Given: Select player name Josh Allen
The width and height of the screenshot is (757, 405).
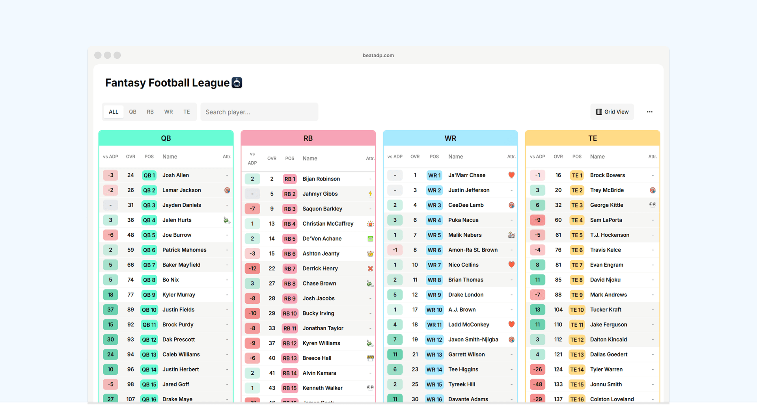Looking at the screenshot, I should pos(175,175).
